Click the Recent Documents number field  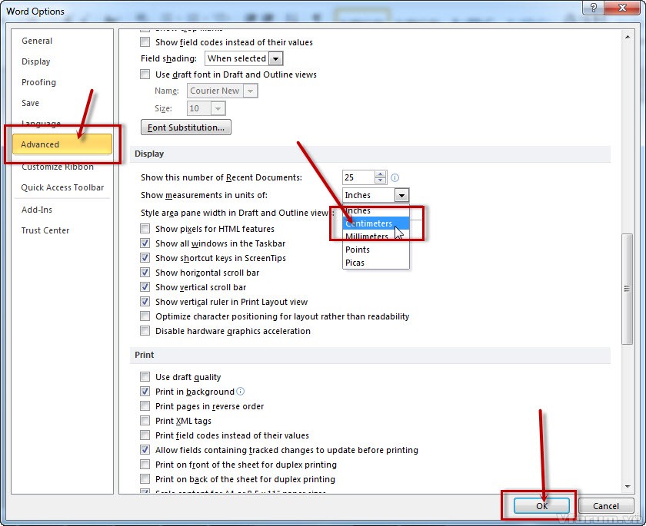[359, 177]
